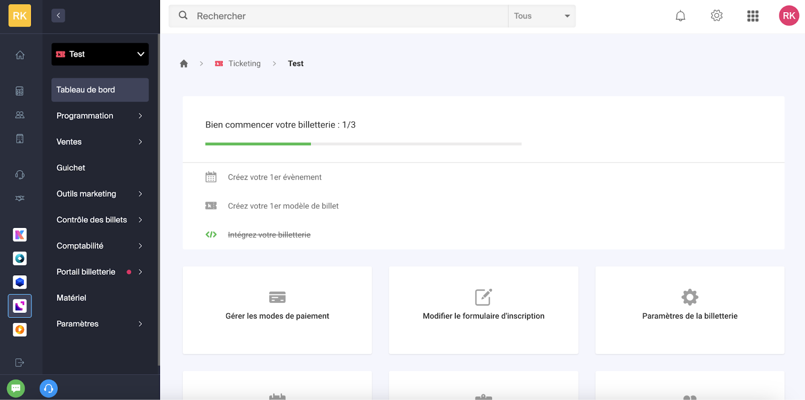The image size is (805, 400).
Task: Open the apps grid launcher
Action: 753,16
